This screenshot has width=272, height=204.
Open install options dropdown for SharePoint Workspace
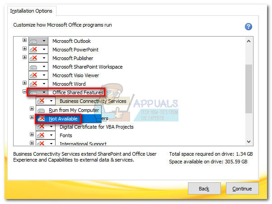44,66
